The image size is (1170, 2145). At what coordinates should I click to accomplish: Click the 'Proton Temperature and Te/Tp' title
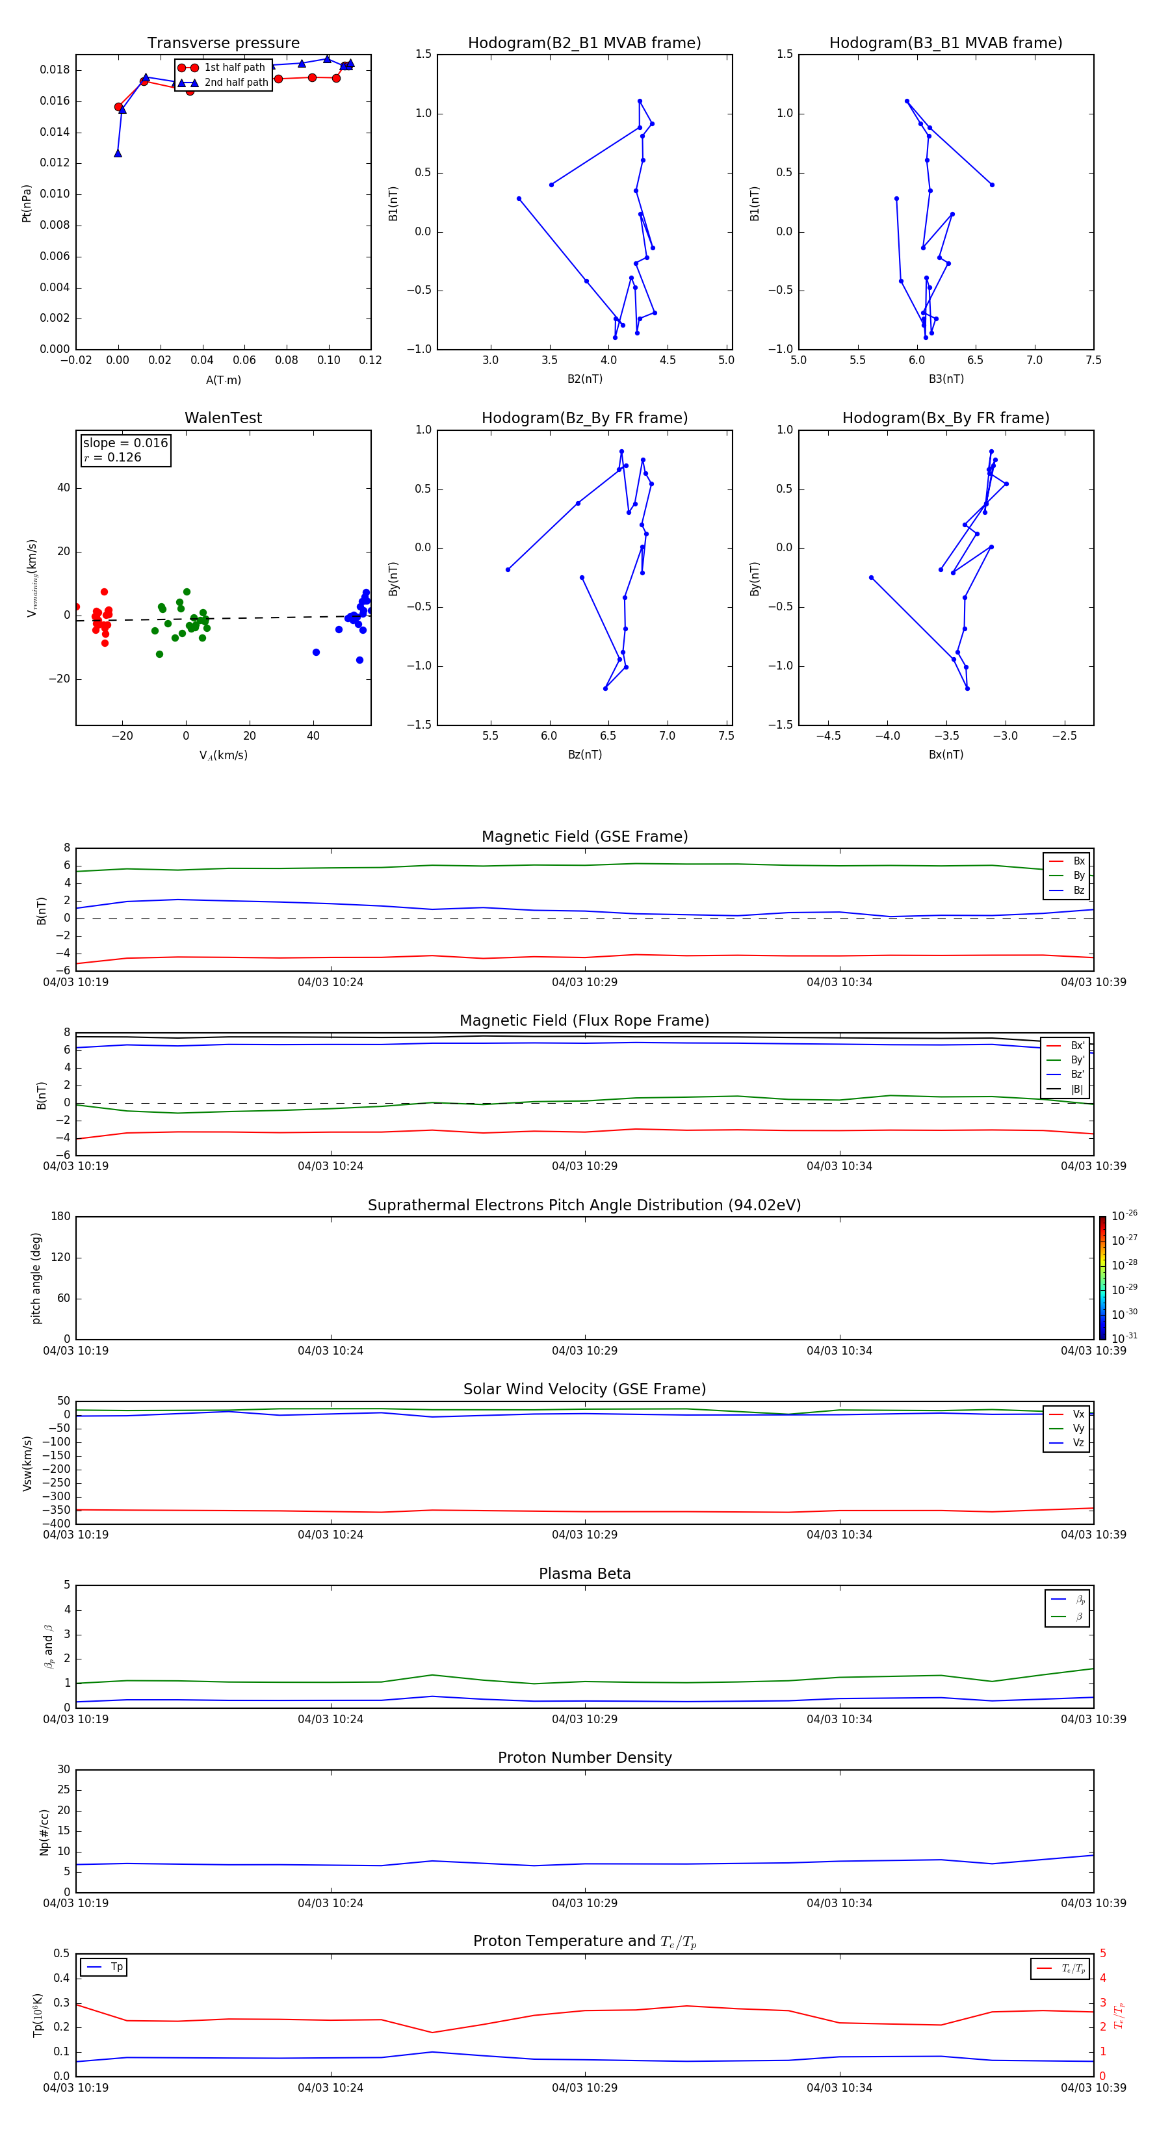click(x=584, y=1942)
